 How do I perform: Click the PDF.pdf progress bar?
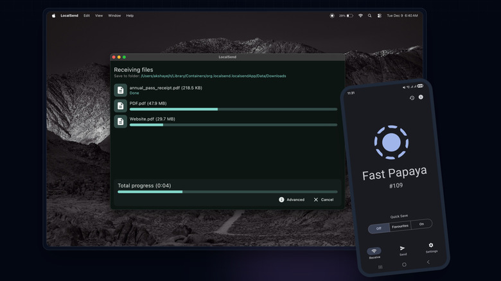pos(233,109)
